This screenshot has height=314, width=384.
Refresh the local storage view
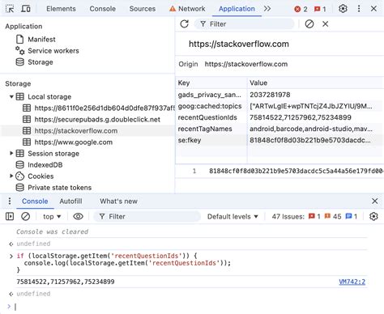[185, 24]
